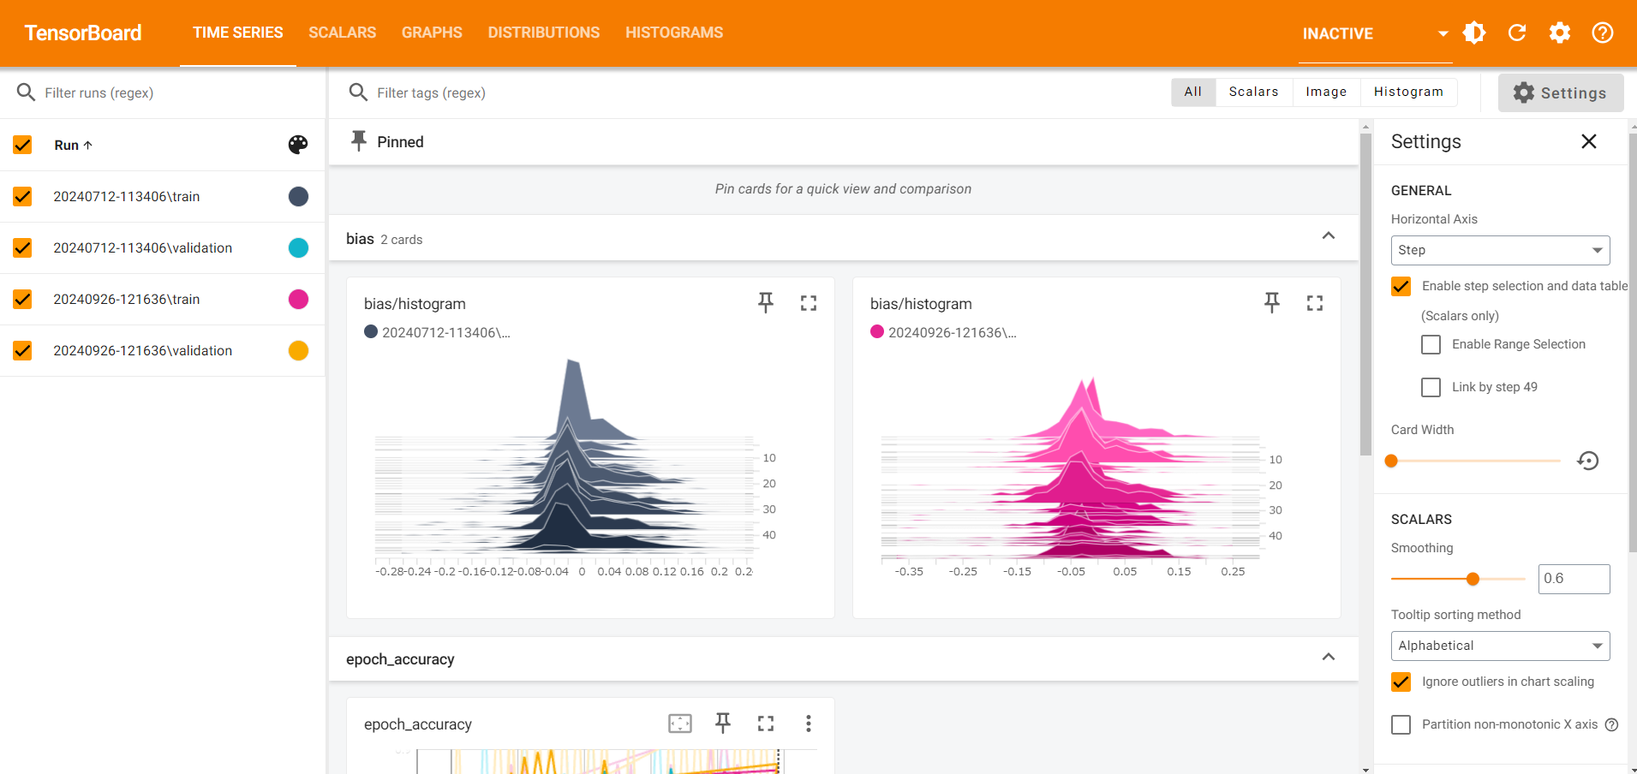This screenshot has width=1637, height=774.
Task: Switch to the HISTOGRAMS tab
Action: (673, 33)
